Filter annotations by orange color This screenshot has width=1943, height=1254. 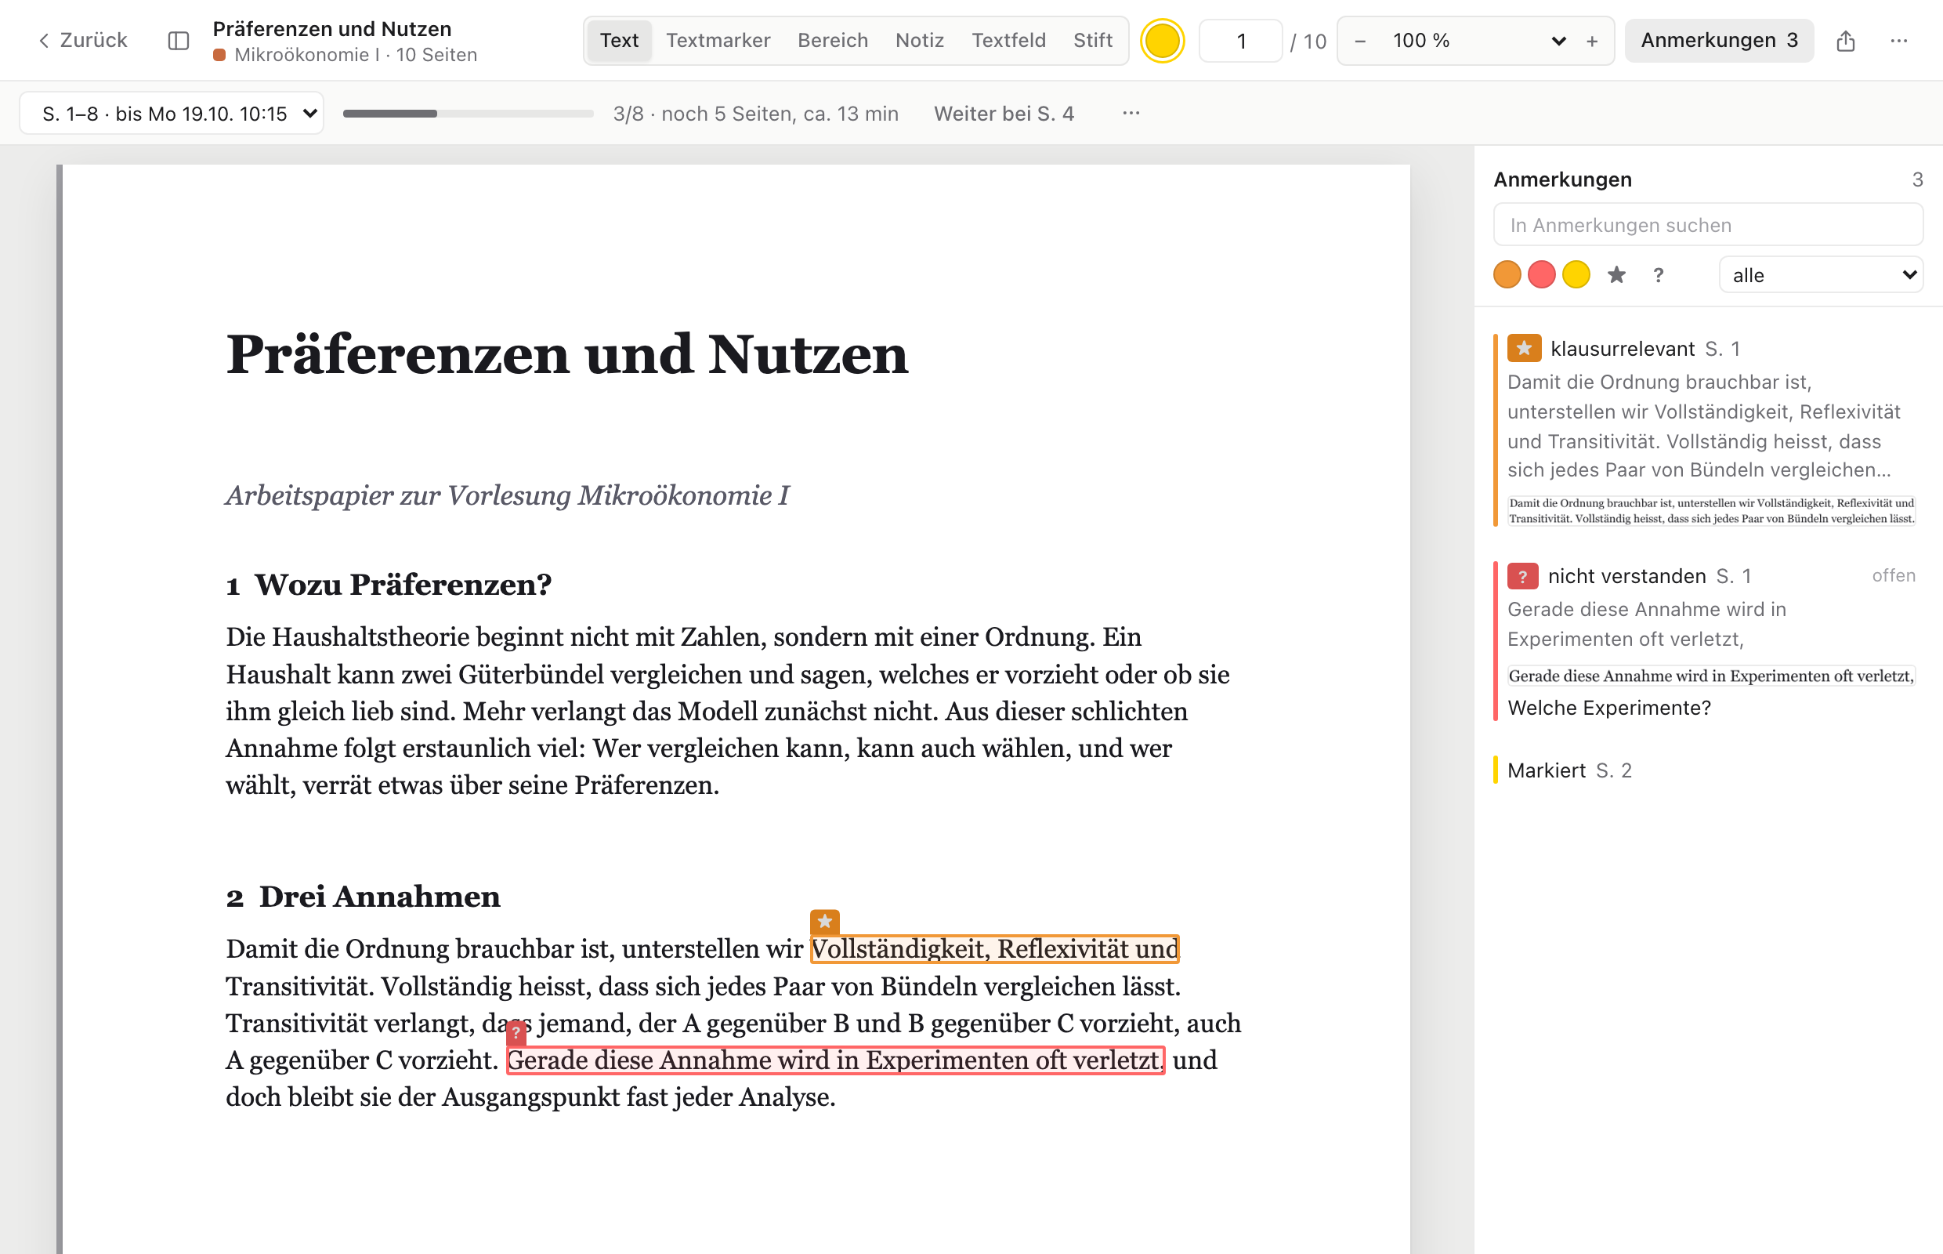click(x=1507, y=275)
